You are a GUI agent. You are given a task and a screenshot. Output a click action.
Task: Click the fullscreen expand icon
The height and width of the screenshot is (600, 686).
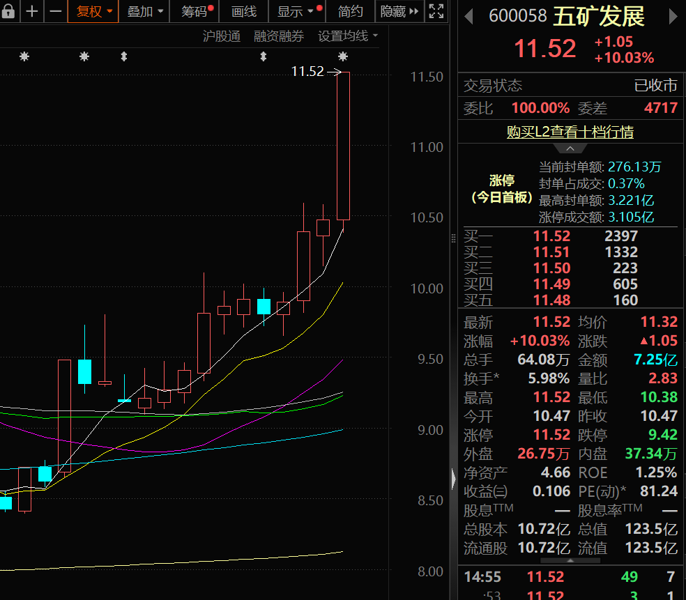point(436,11)
